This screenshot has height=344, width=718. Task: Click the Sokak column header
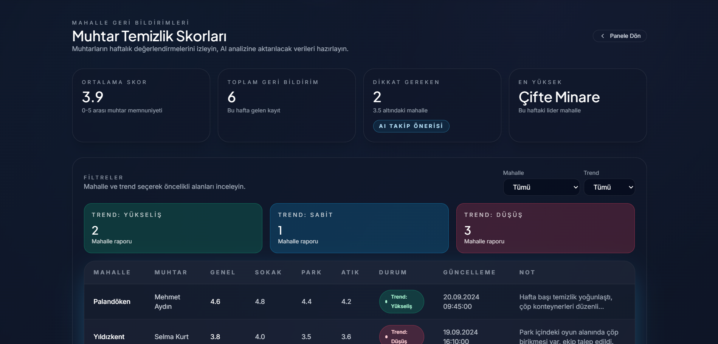[268, 272]
